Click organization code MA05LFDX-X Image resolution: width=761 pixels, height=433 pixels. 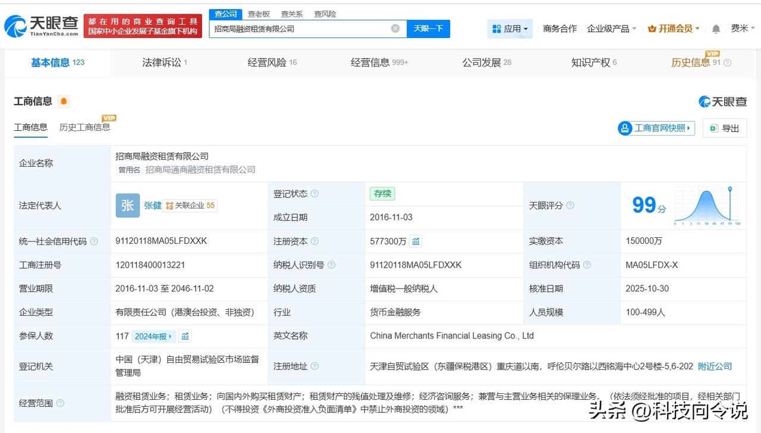[652, 265]
